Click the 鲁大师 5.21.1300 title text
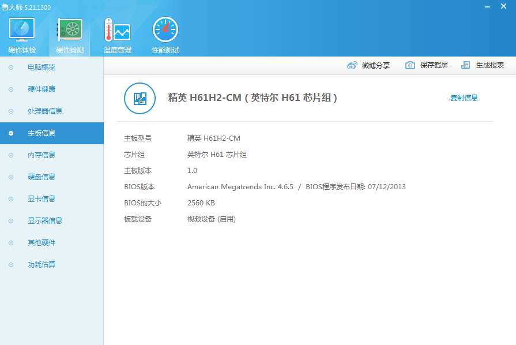Viewport: 516px width, 345px height. [x=27, y=7]
